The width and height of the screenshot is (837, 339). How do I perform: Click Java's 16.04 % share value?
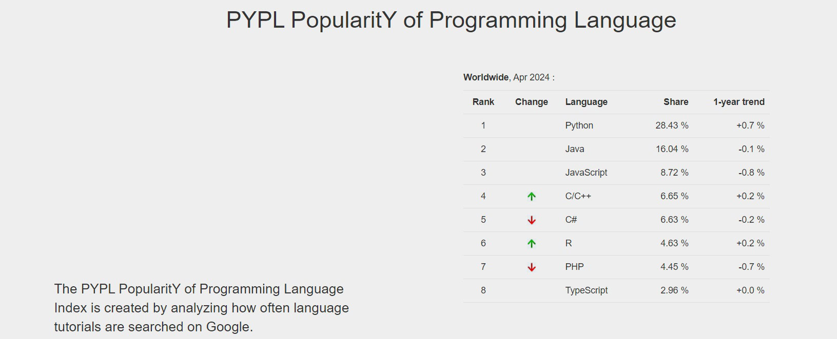point(672,149)
